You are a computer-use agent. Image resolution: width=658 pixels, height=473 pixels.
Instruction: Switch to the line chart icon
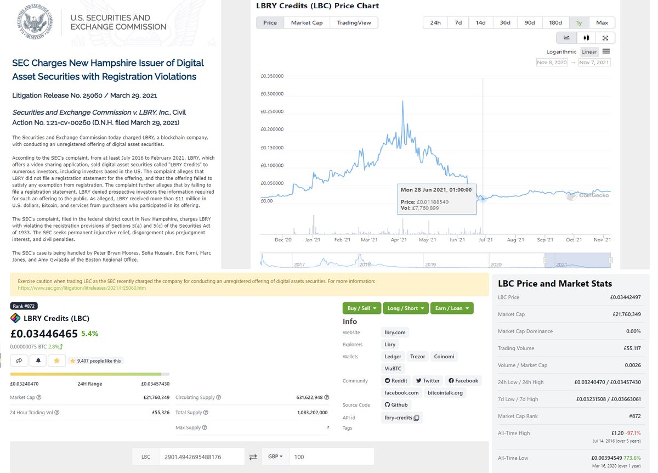566,38
